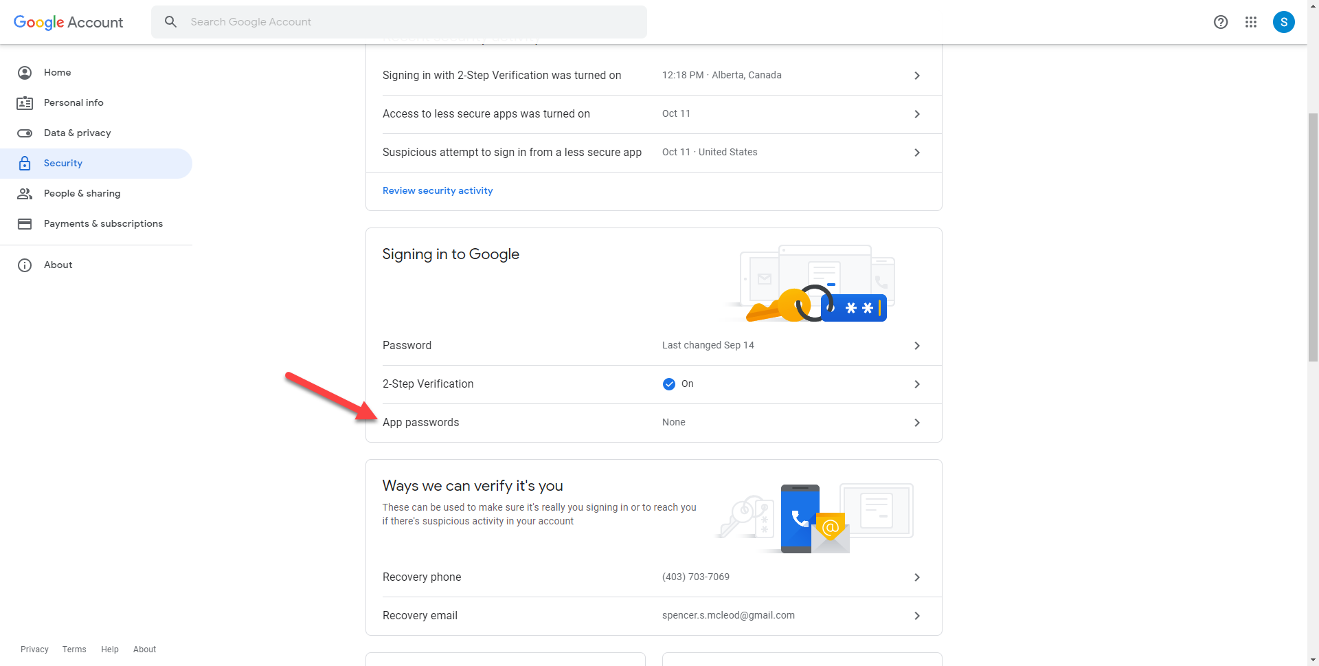Click the scrollbar down arrow
Viewport: 1319px width, 666px height.
(1313, 660)
